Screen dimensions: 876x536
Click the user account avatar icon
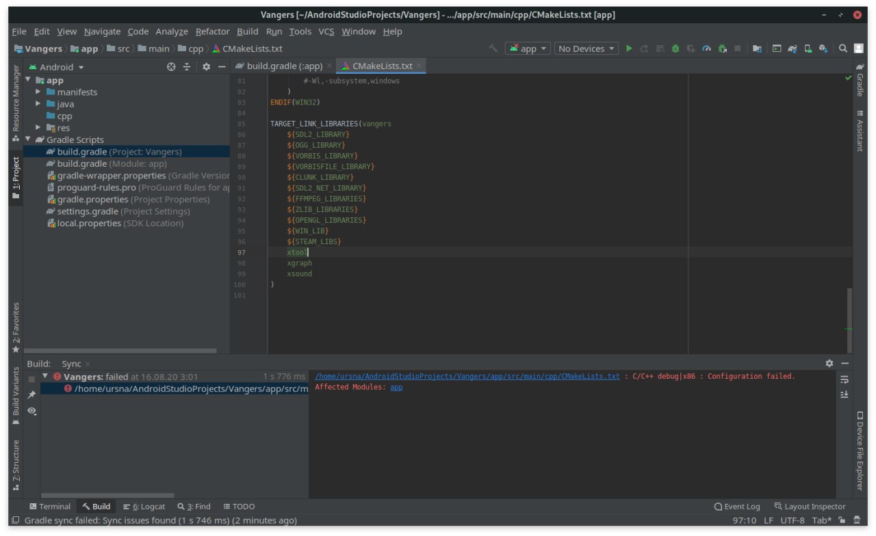coord(858,49)
